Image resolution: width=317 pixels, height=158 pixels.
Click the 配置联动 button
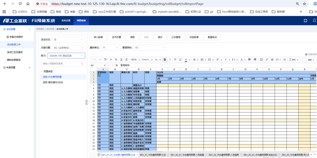pyautogui.click(x=212, y=37)
